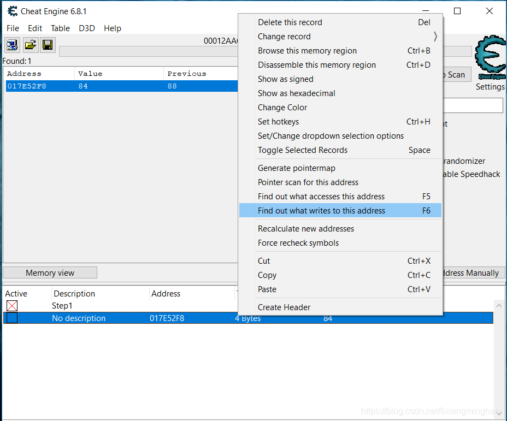Select Paste from context menu

click(340, 289)
